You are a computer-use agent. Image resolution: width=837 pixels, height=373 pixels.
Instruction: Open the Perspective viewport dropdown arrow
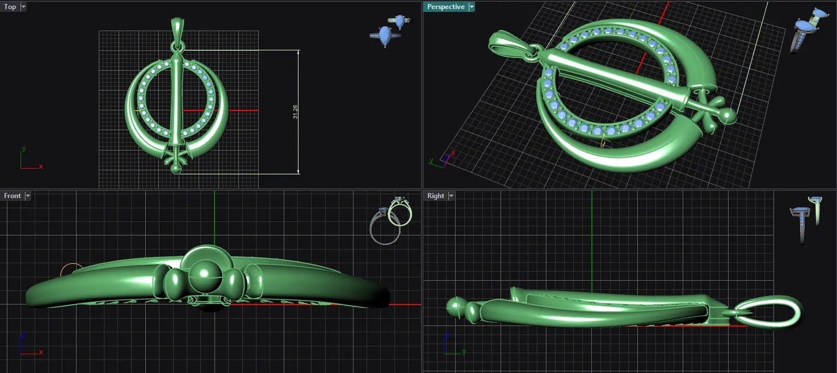point(472,7)
